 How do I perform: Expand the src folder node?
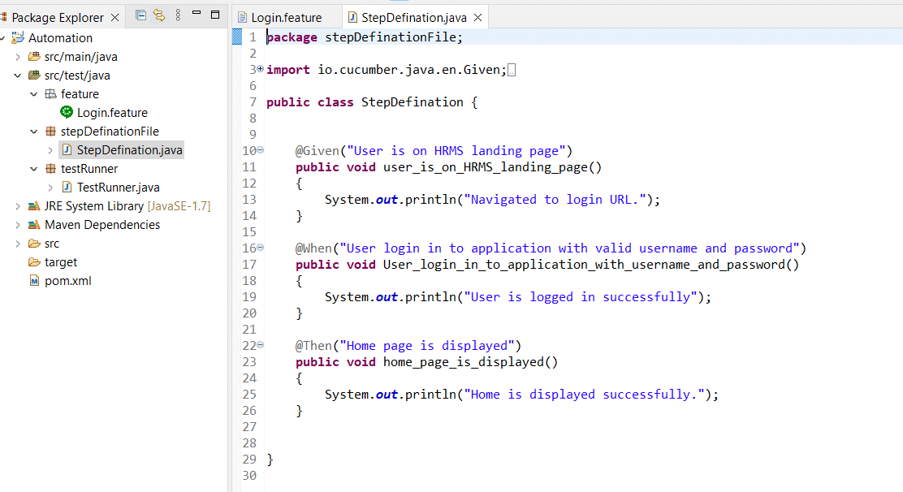(18, 244)
